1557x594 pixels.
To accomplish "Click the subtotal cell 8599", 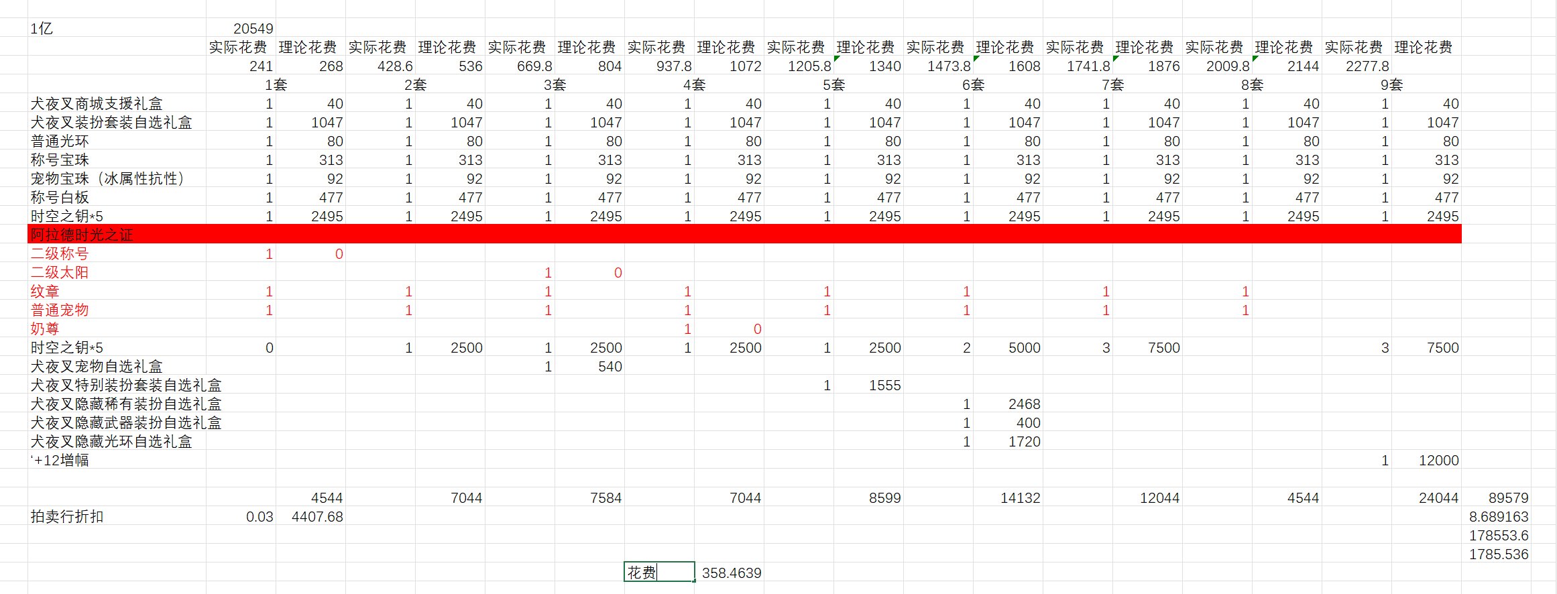I will tap(869, 498).
